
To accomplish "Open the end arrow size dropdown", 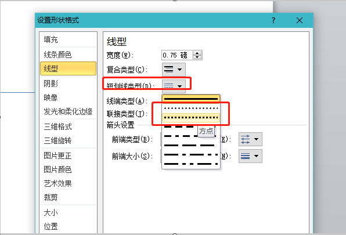I will coord(250,156).
